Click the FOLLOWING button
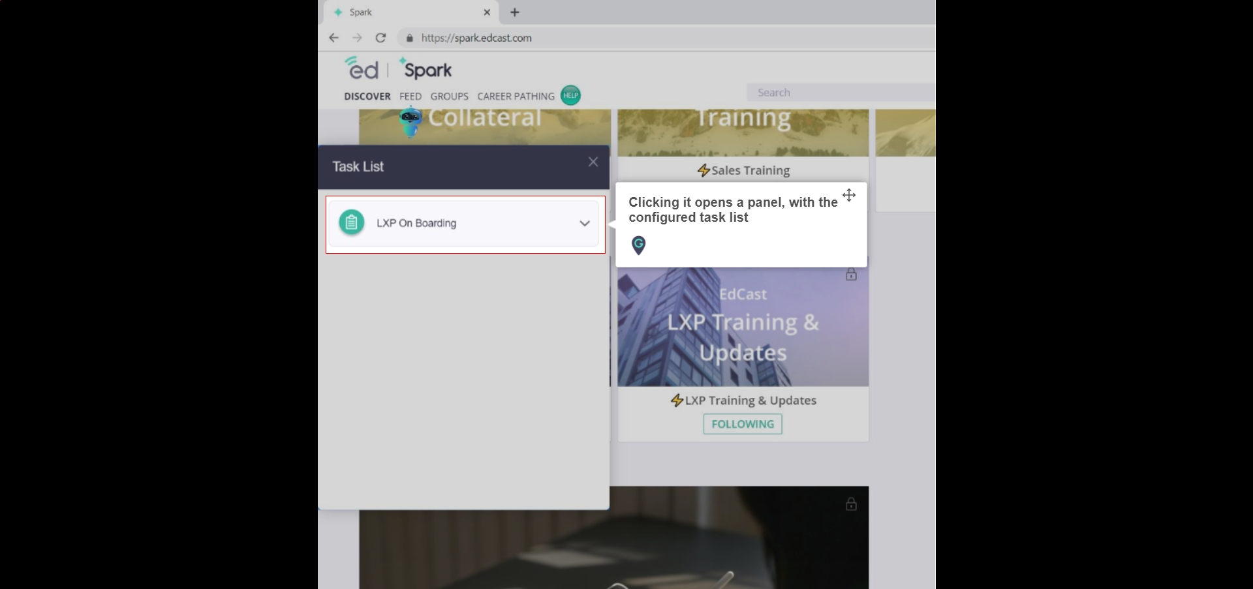The height and width of the screenshot is (589, 1253). tap(743, 424)
